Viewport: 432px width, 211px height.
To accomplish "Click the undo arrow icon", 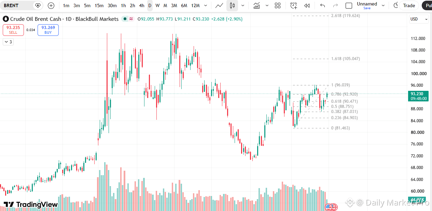I will pos(322,5).
